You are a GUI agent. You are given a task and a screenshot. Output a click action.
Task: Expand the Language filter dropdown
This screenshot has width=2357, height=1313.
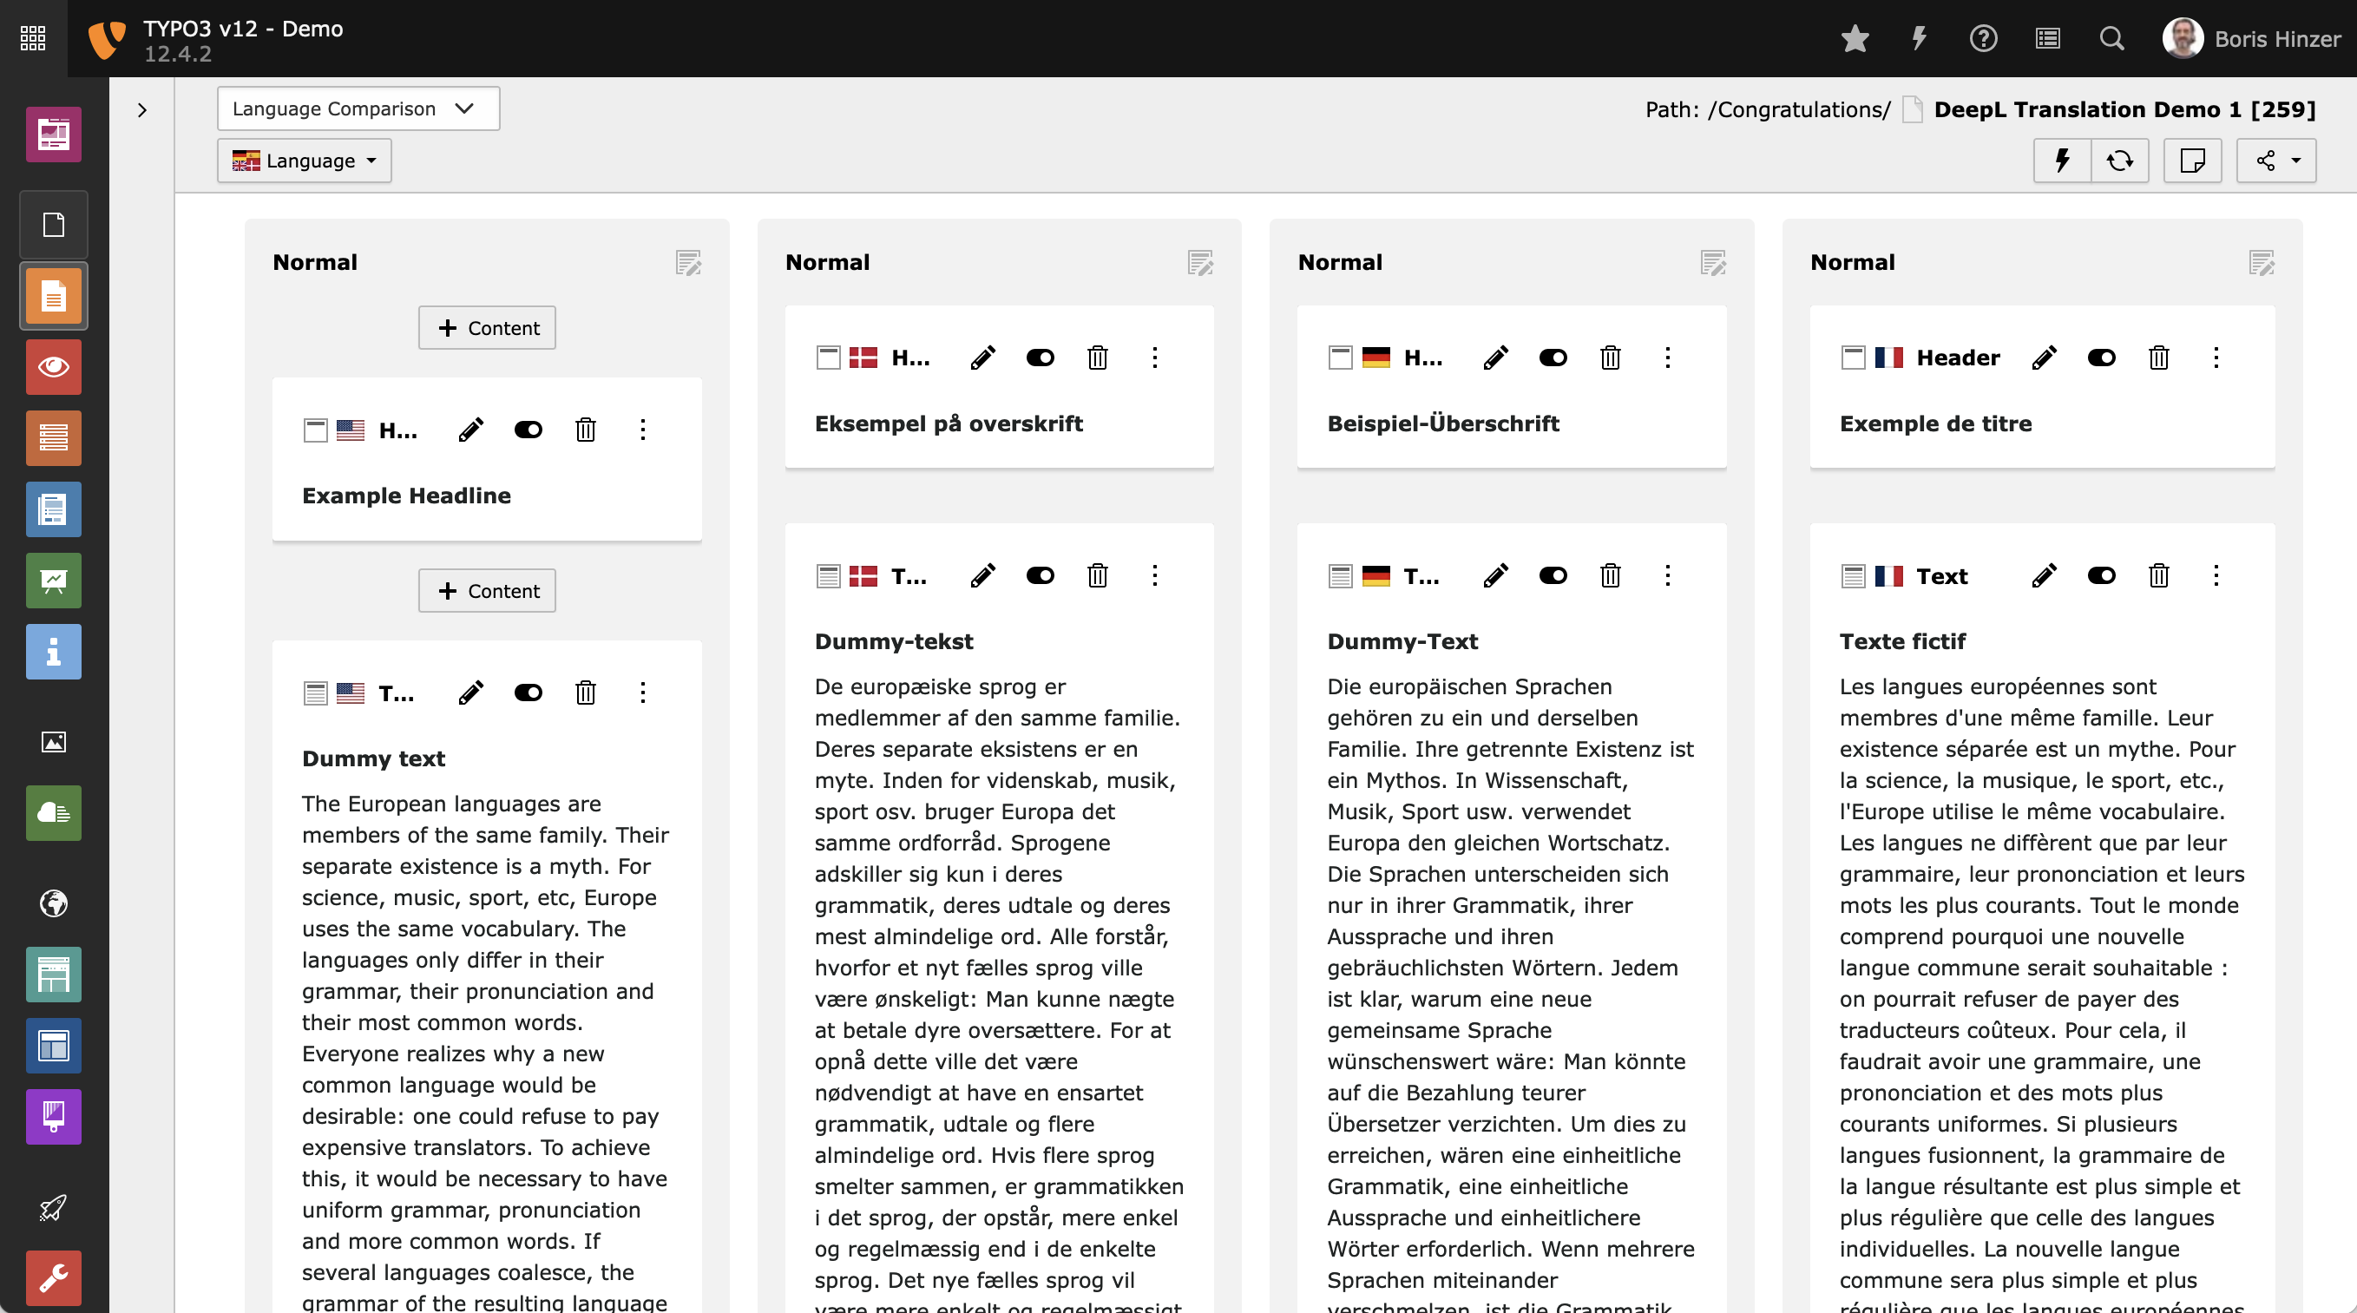coord(304,160)
